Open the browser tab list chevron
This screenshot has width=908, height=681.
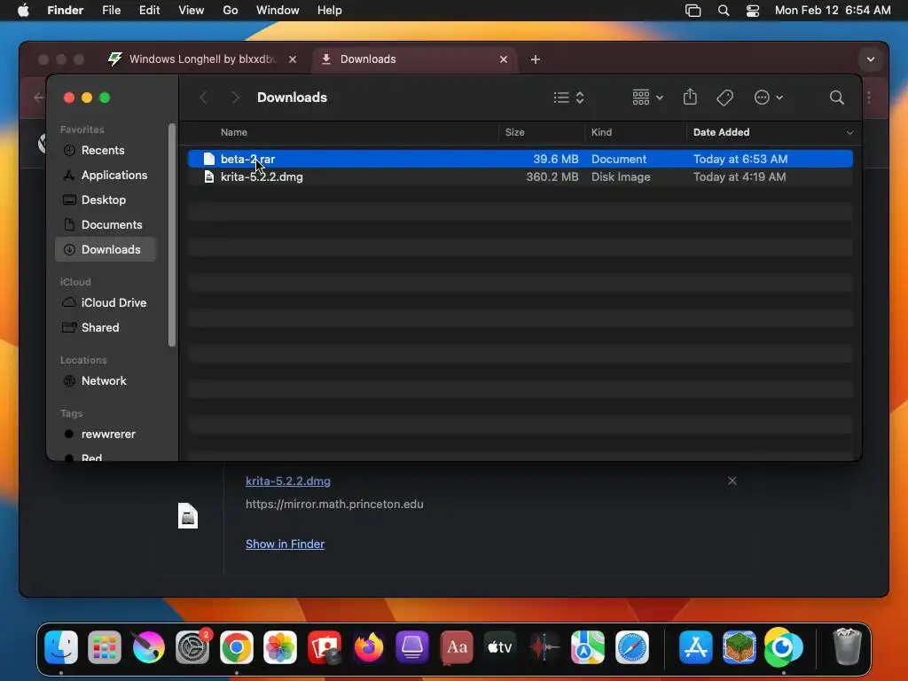(x=870, y=59)
